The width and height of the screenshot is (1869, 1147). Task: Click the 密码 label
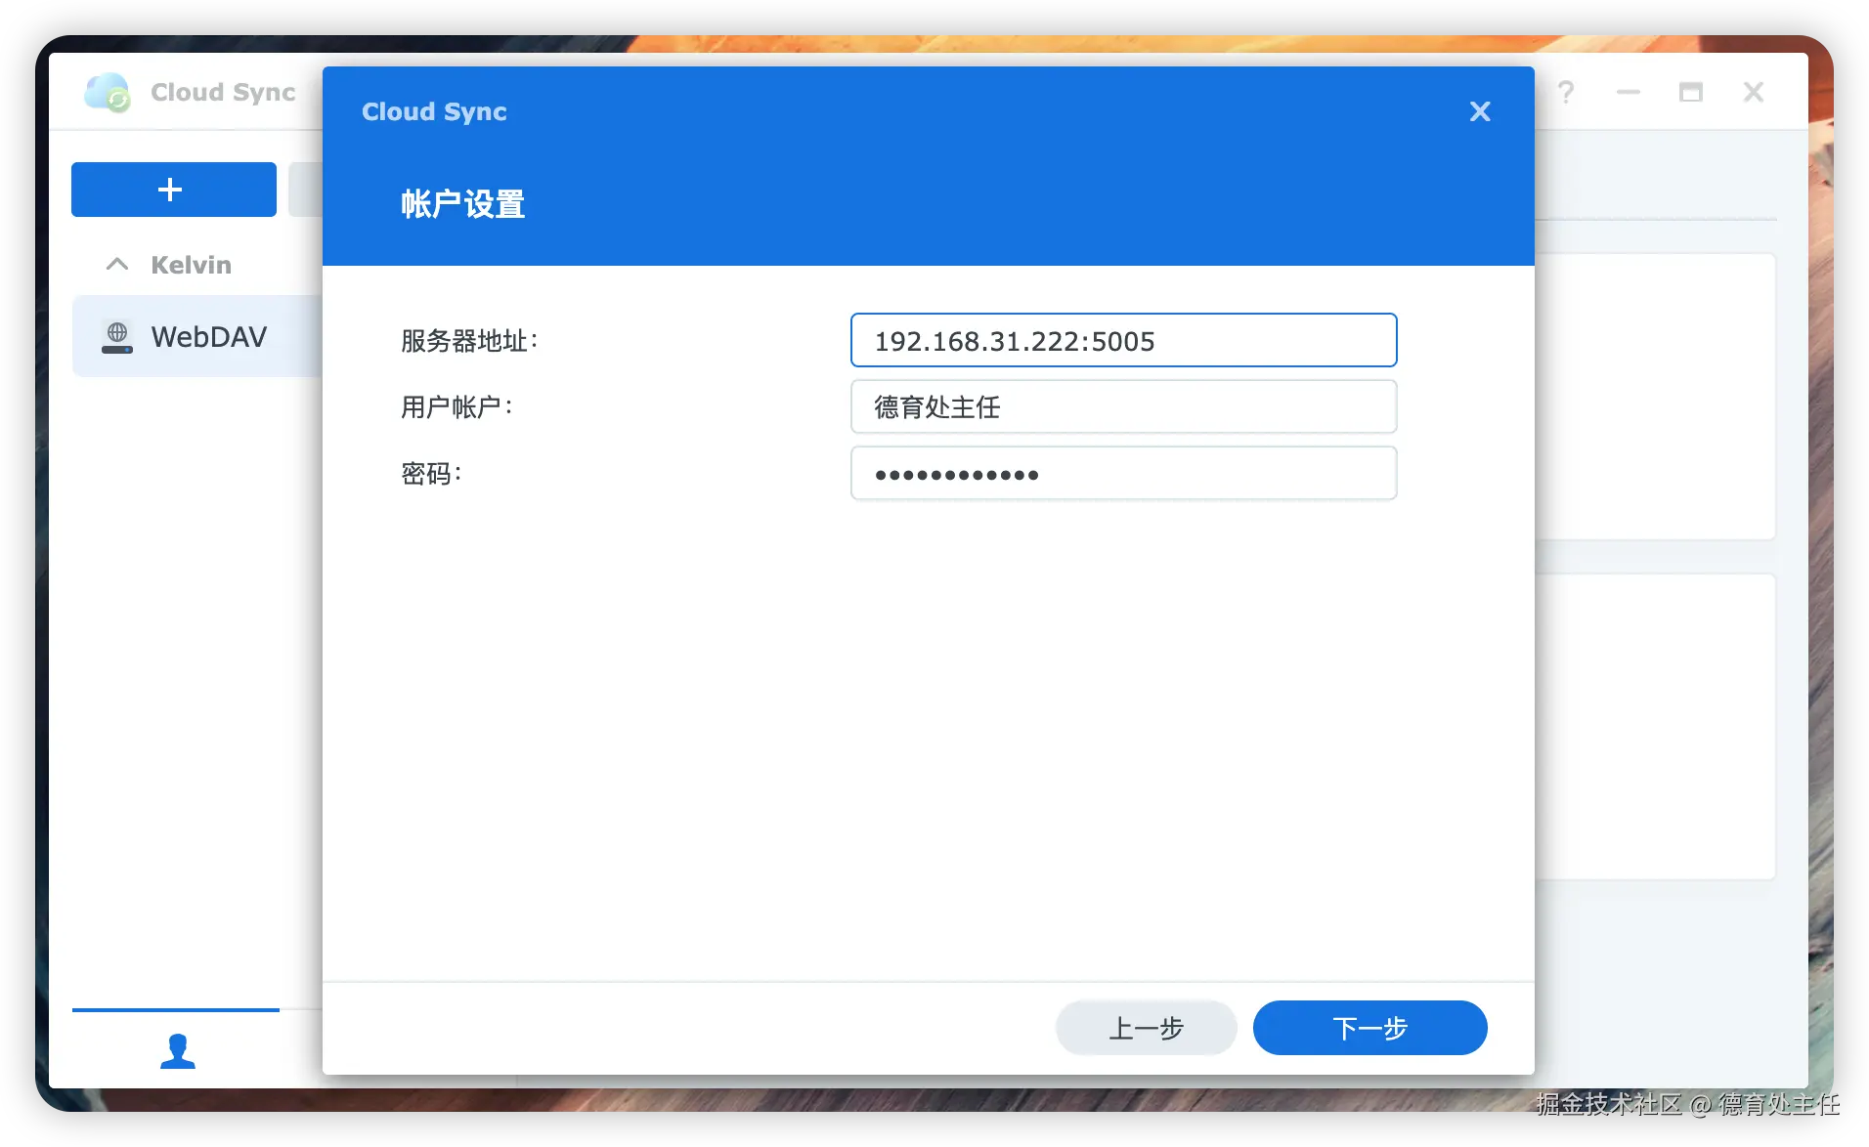pos(431,474)
